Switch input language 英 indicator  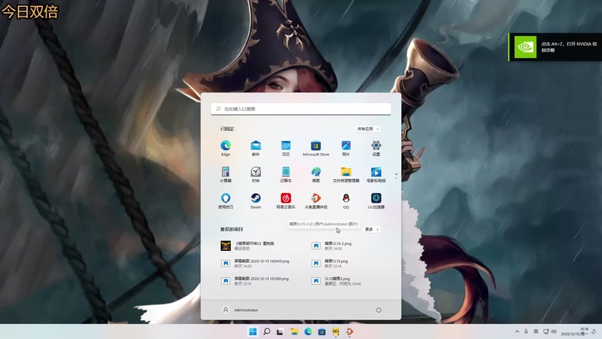pos(536,331)
